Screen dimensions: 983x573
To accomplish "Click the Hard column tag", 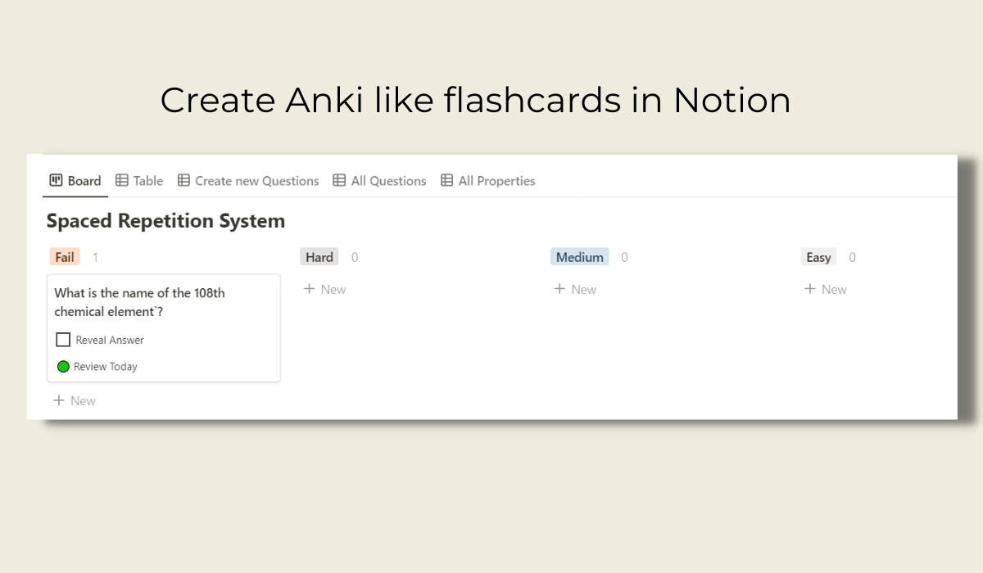I will tap(319, 257).
